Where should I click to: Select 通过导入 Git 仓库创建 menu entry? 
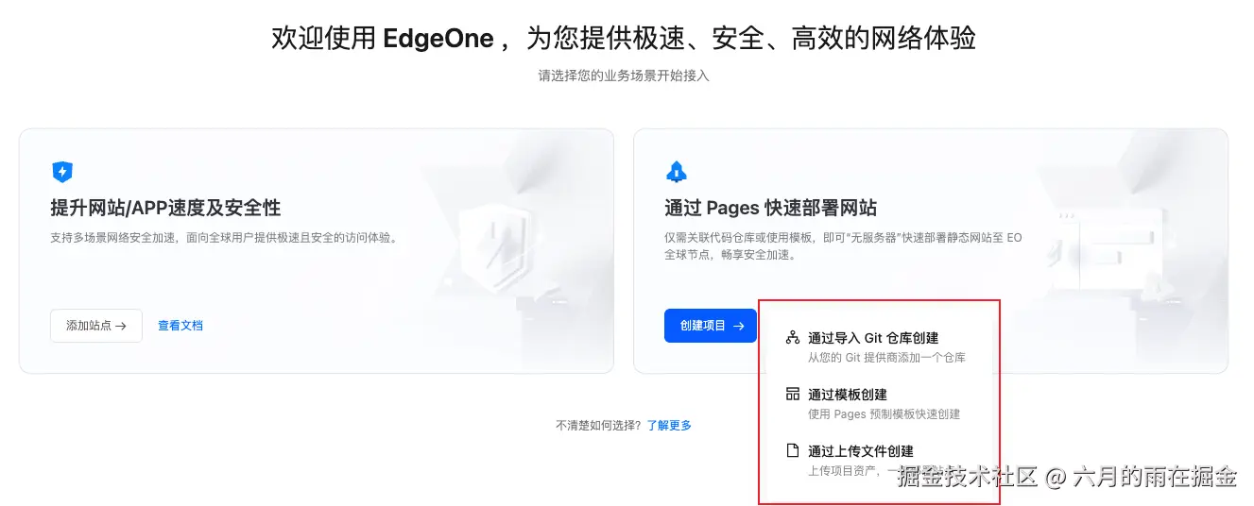coord(873,338)
